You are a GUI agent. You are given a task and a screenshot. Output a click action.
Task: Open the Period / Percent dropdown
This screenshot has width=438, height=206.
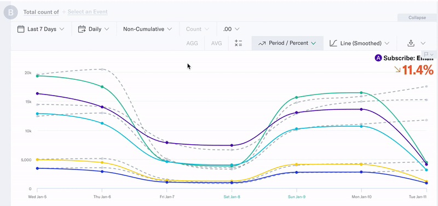(287, 43)
